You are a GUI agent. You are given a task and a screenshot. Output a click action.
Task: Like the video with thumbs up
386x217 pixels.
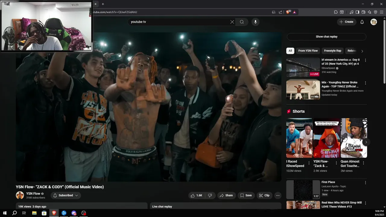[196, 195]
